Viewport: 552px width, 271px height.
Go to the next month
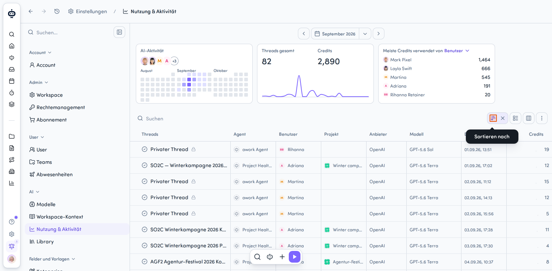click(x=379, y=34)
